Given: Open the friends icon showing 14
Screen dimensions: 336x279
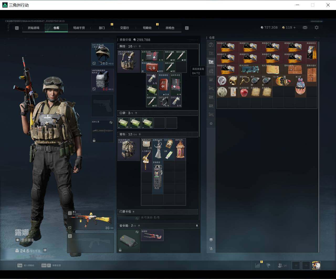Looking at the screenshot, I should point(282,265).
